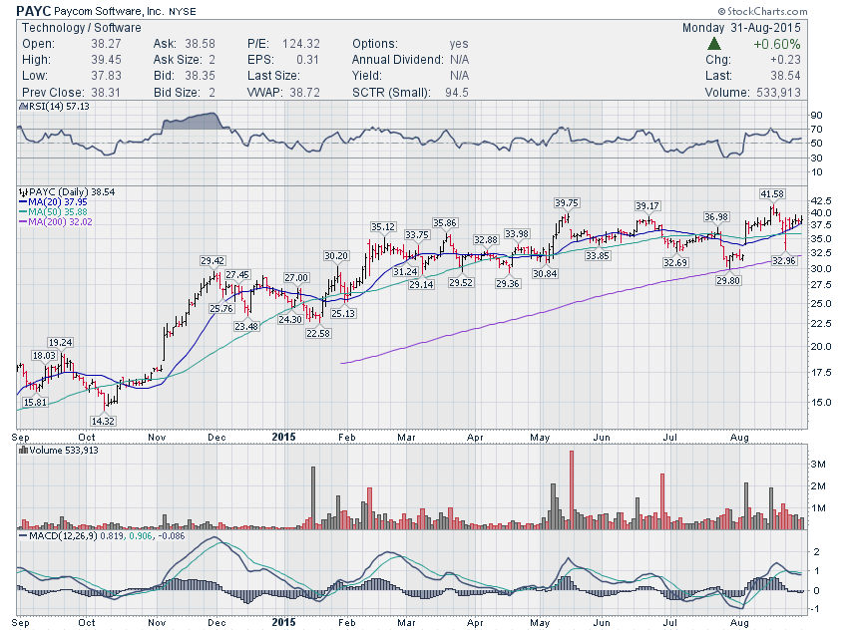Click the PAYC ticker symbol in the title
The width and height of the screenshot is (848, 631).
pos(34,11)
